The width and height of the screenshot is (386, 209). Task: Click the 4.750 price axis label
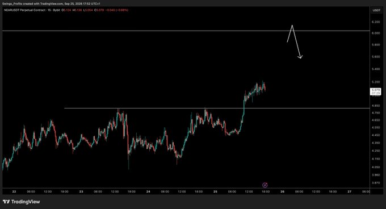coord(376,113)
